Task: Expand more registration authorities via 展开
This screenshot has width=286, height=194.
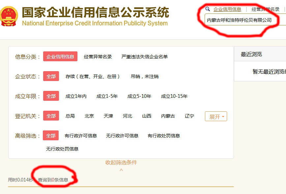Action: [216, 116]
